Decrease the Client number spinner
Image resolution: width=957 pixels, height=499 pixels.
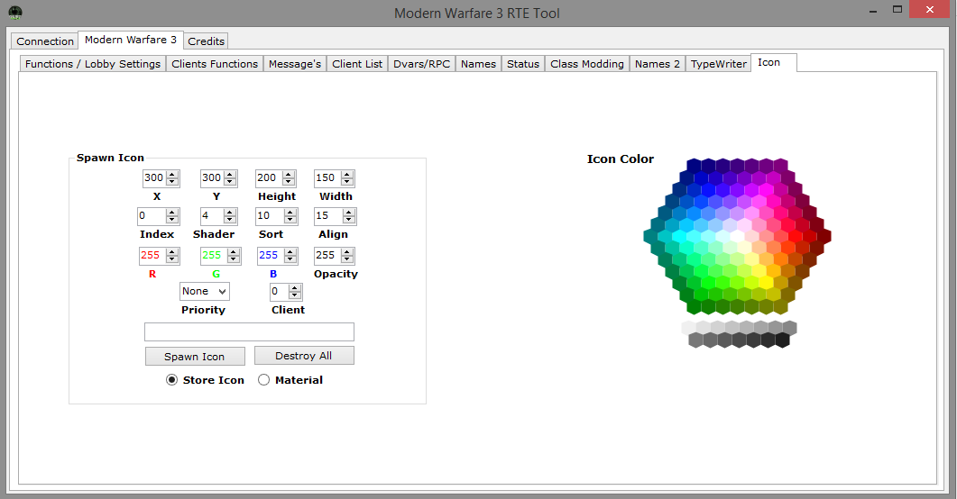coord(296,296)
